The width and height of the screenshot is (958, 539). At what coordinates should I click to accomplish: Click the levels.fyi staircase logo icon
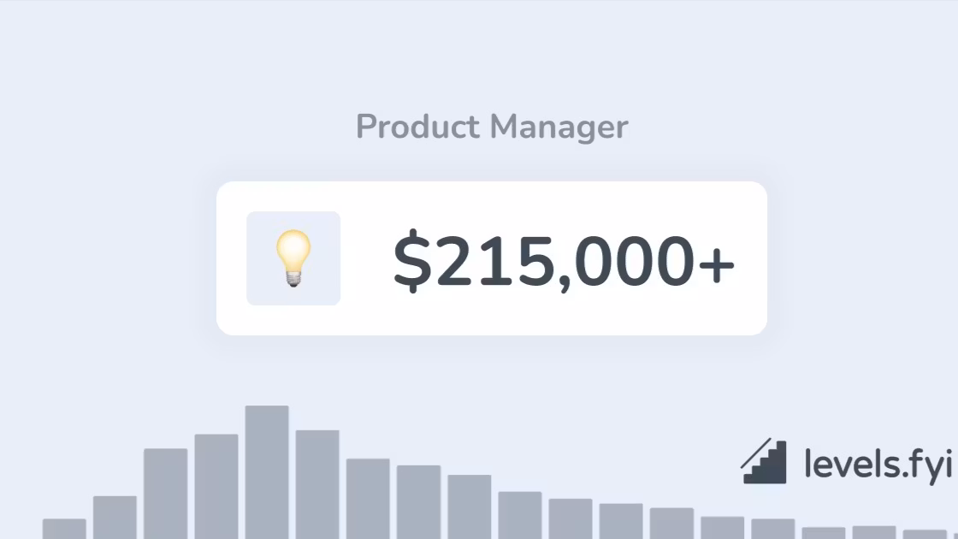coord(764,461)
